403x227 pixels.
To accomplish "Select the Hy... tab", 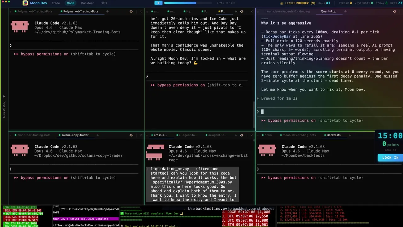I will (188, 11).
